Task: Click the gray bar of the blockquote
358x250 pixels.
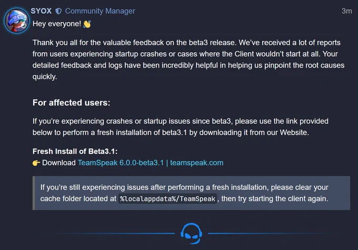Action: 34,193
